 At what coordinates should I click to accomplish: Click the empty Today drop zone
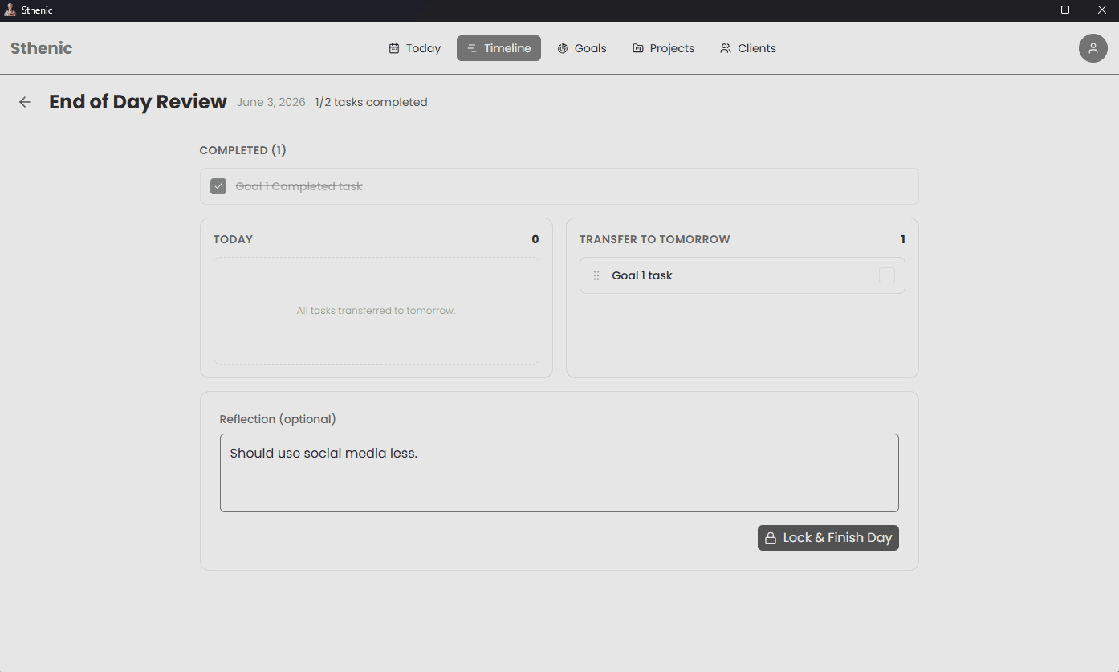376,311
